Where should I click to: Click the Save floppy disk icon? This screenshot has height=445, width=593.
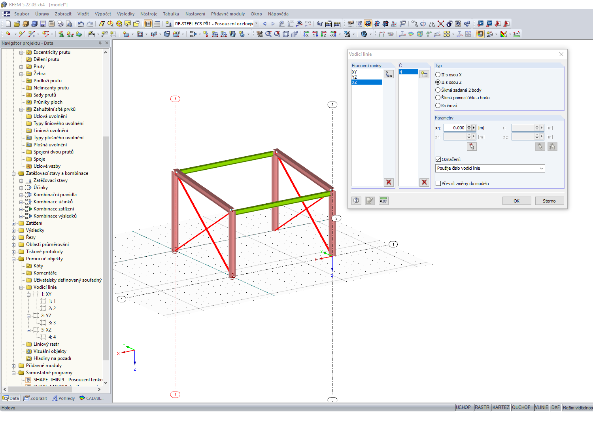pyautogui.click(x=43, y=24)
